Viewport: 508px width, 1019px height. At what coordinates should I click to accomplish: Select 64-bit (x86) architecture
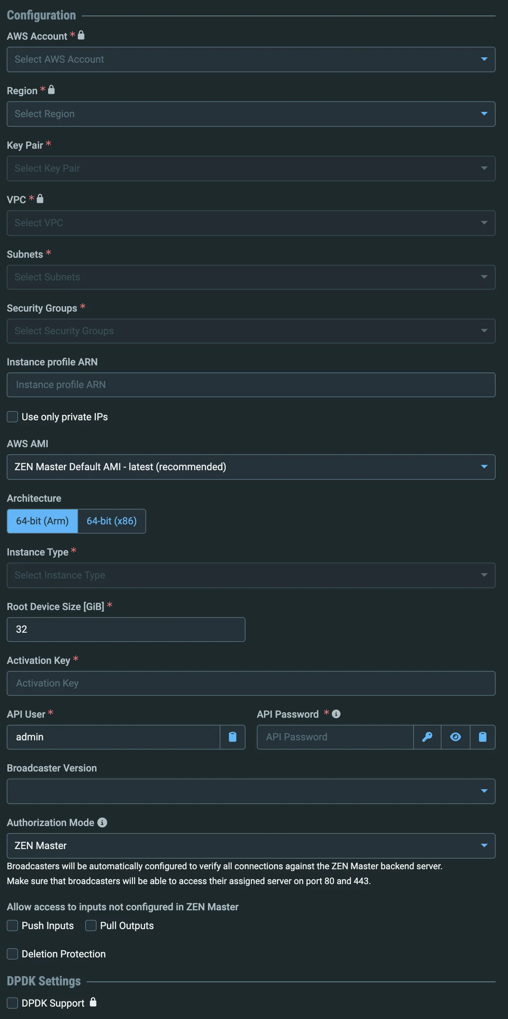coord(112,521)
